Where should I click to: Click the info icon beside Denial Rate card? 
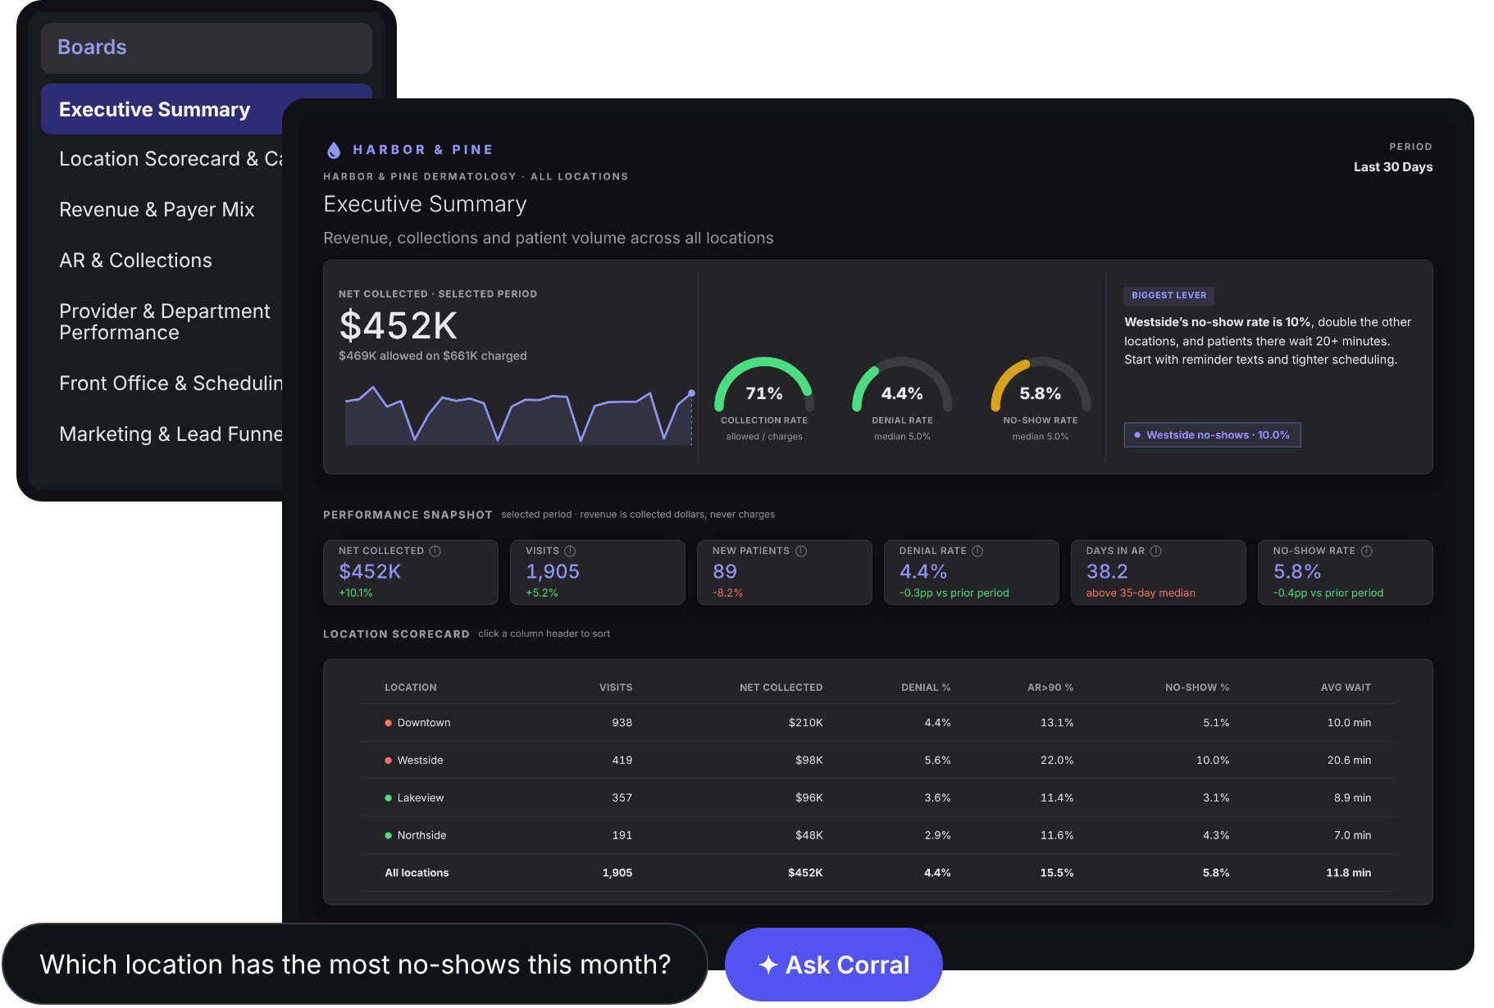point(977,551)
